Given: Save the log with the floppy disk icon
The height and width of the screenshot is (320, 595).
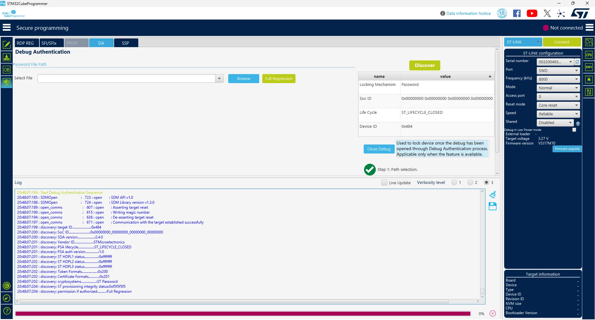Looking at the screenshot, I should click(492, 206).
